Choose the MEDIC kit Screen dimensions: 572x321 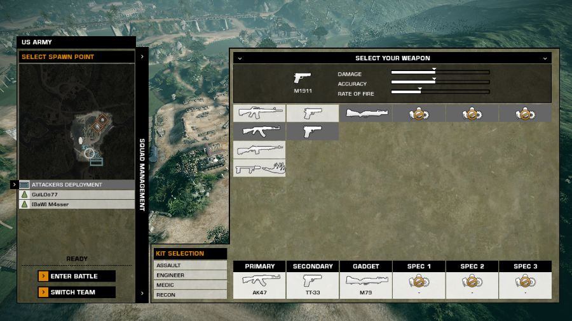pyautogui.click(x=190, y=285)
